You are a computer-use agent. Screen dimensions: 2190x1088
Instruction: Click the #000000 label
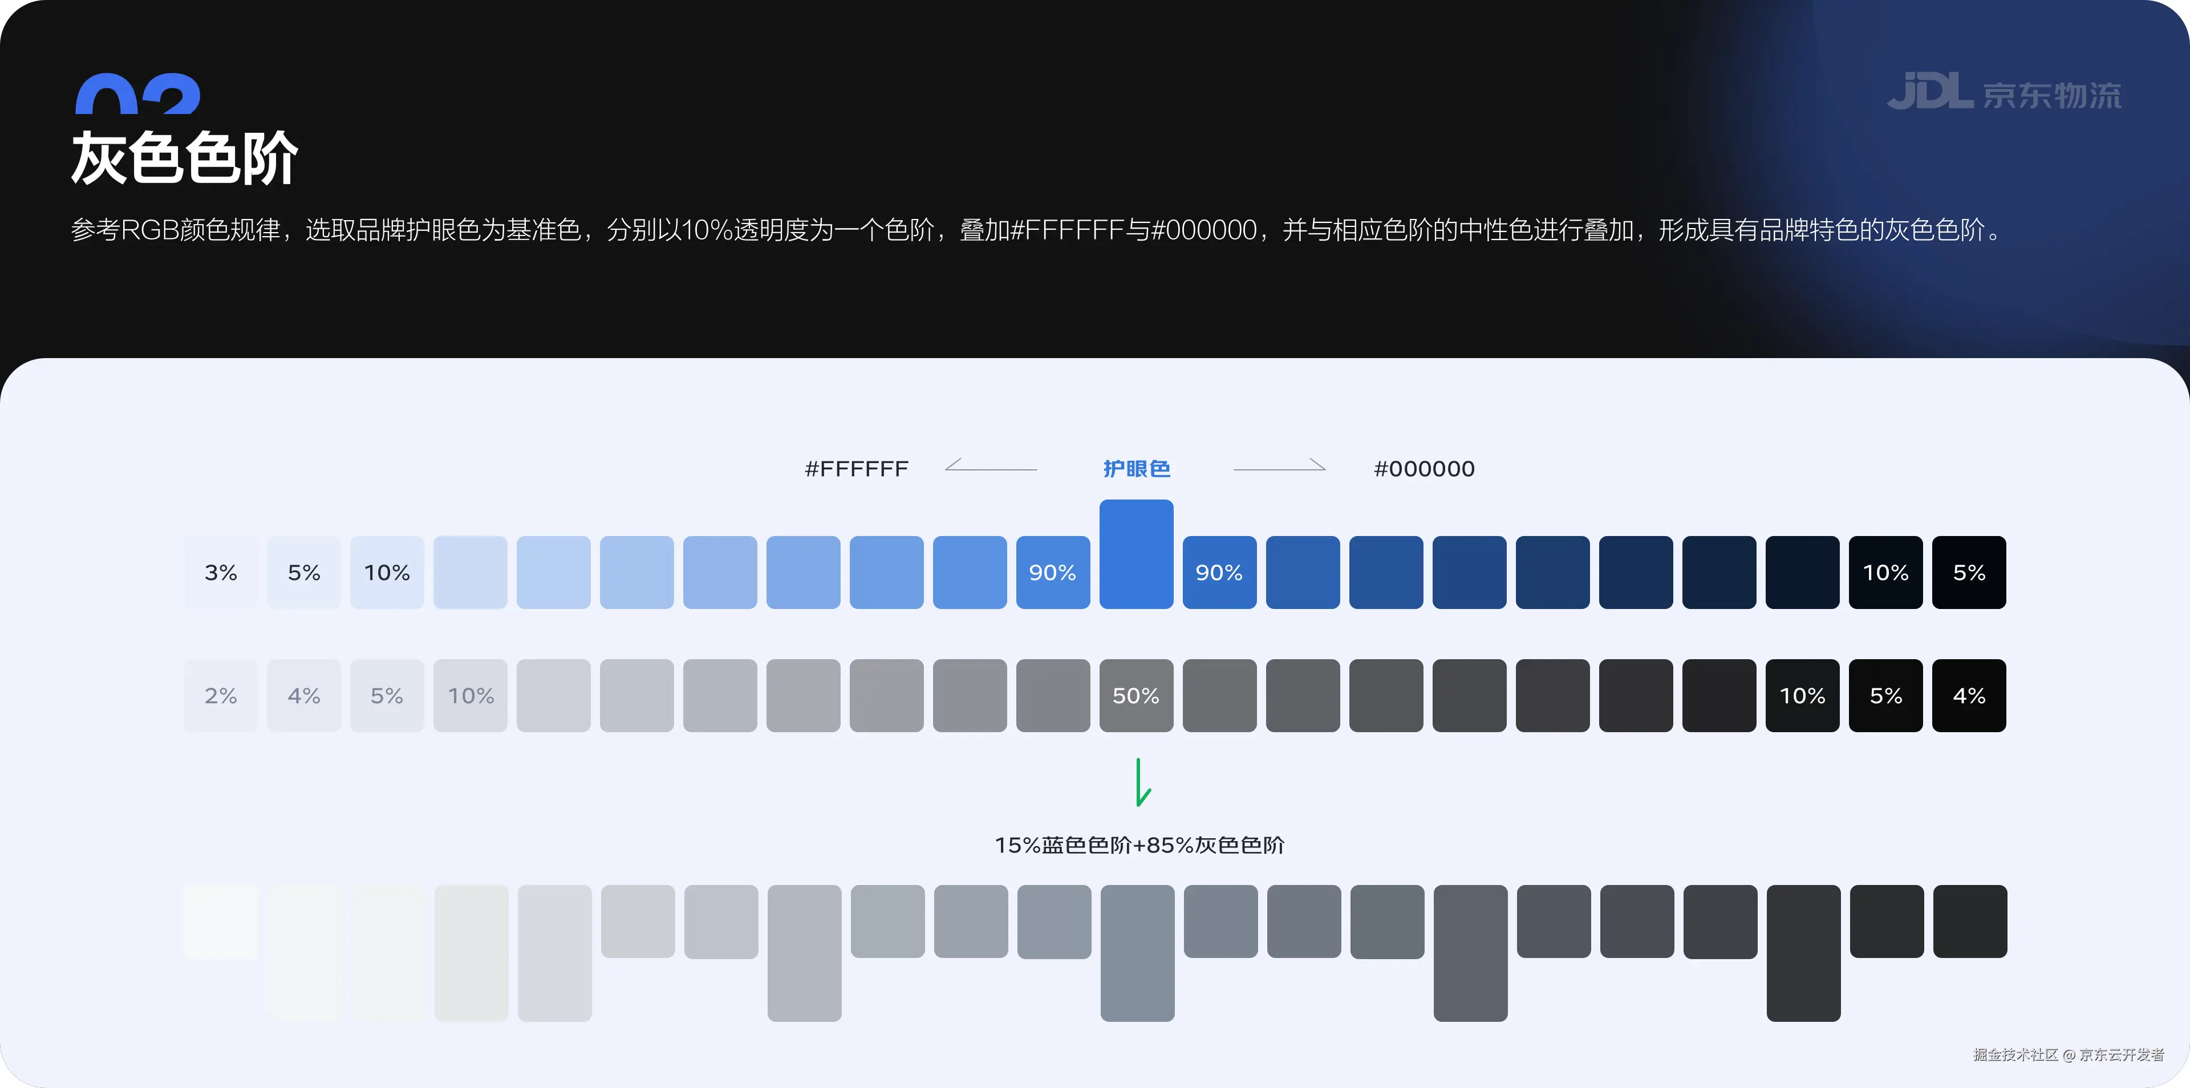tap(1424, 468)
